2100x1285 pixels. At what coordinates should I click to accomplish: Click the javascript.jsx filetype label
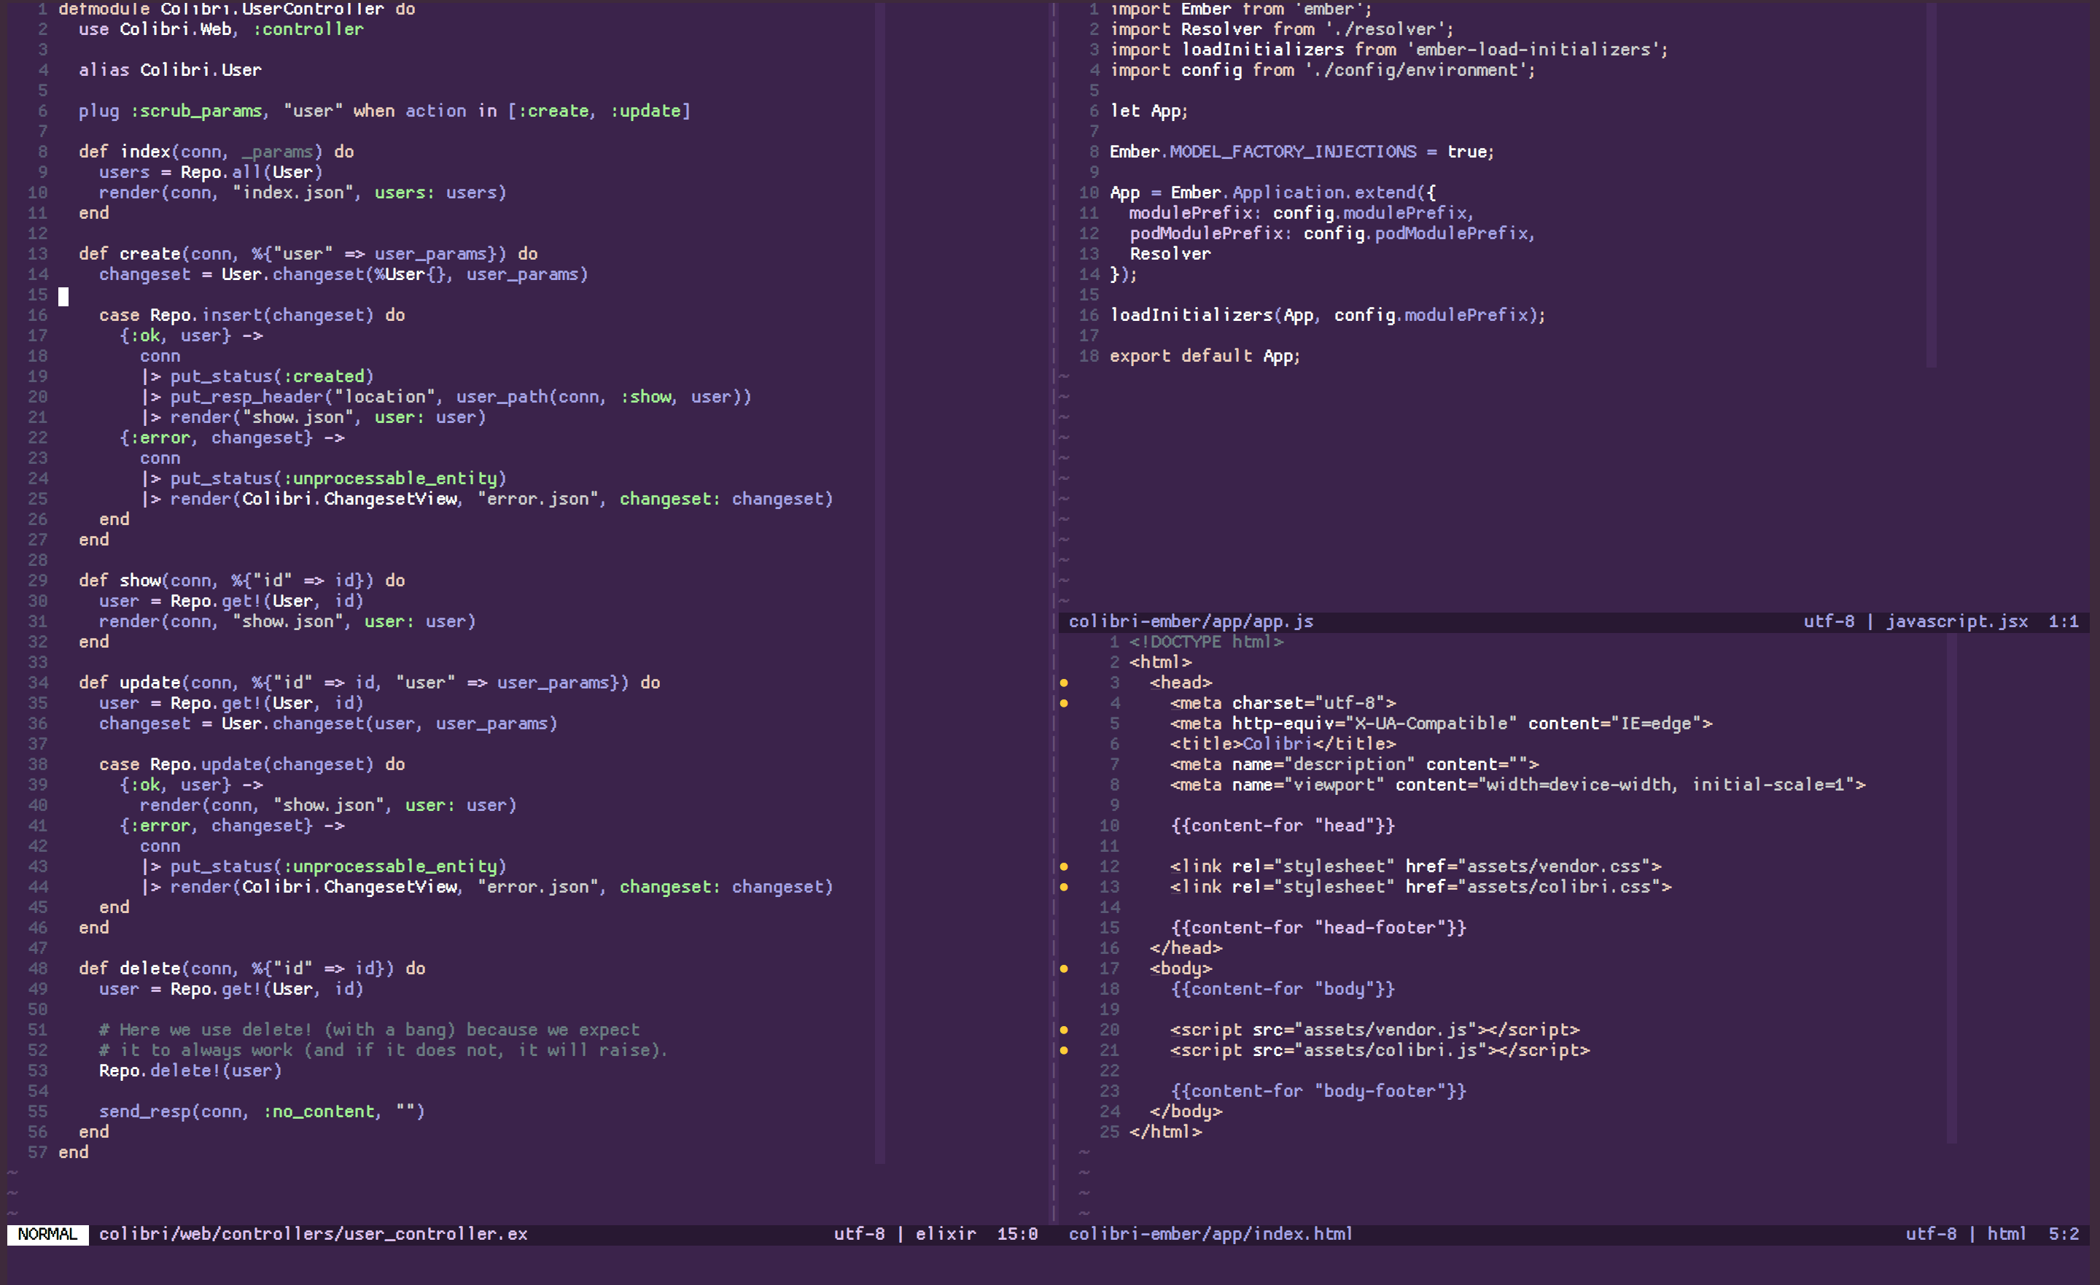pyautogui.click(x=1957, y=621)
